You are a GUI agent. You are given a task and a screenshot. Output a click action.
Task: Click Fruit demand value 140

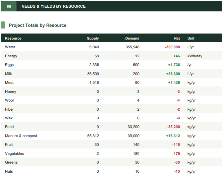point(136,144)
